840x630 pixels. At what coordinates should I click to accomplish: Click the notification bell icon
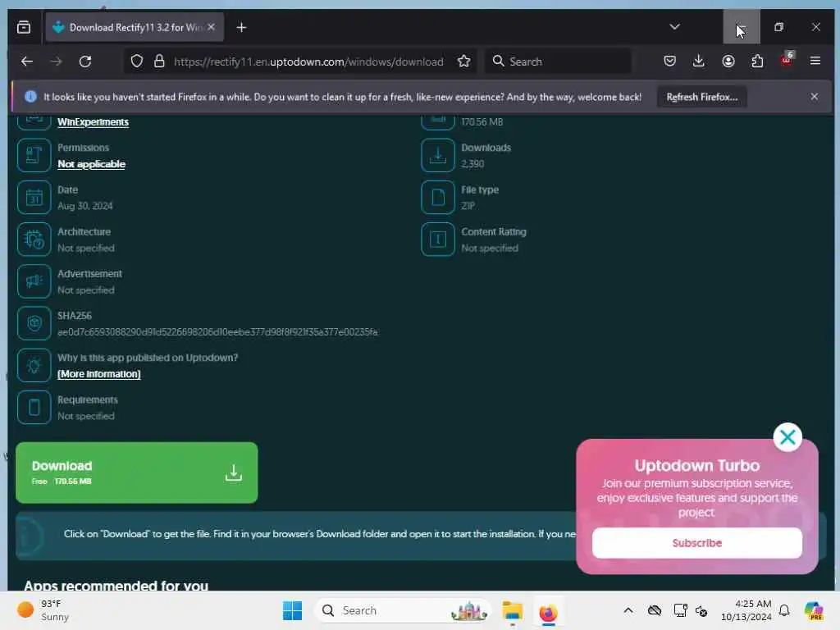click(784, 610)
